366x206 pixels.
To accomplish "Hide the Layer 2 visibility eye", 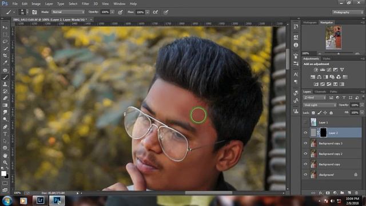I will point(305,133).
